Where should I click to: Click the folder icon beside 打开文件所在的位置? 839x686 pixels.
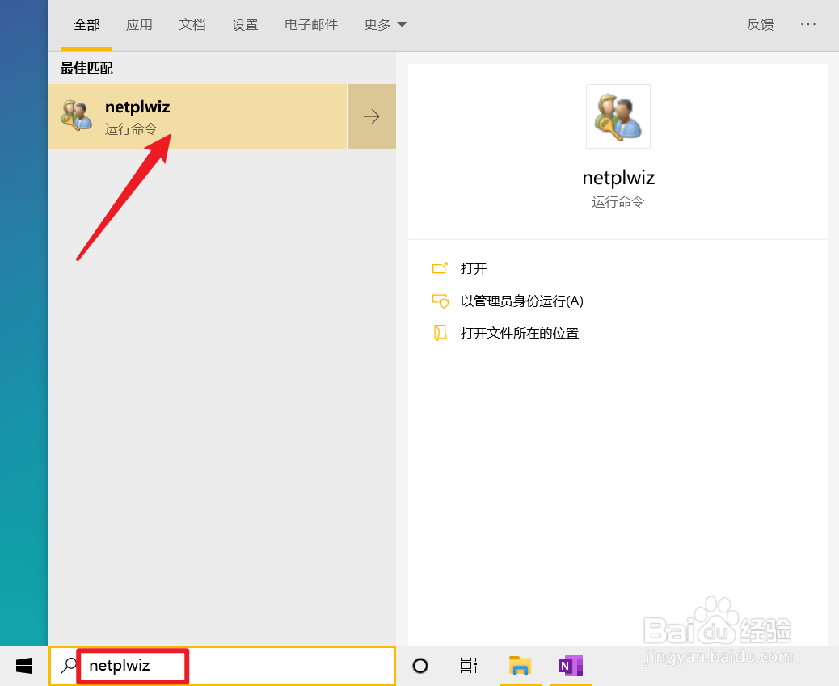(441, 332)
